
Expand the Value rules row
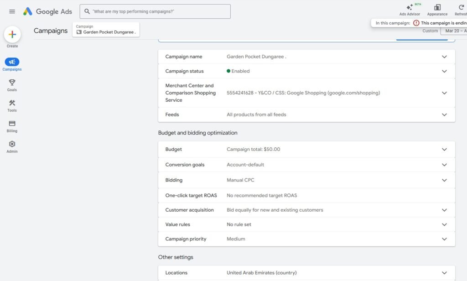[444, 224]
